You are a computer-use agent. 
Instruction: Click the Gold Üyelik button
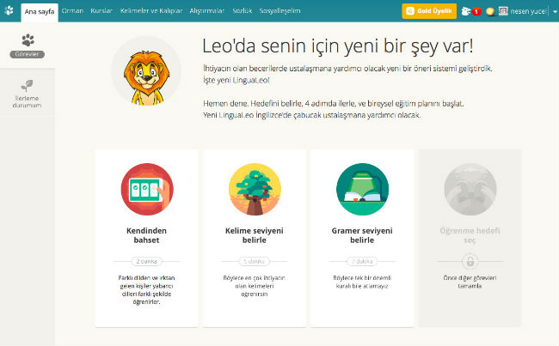coord(429,11)
